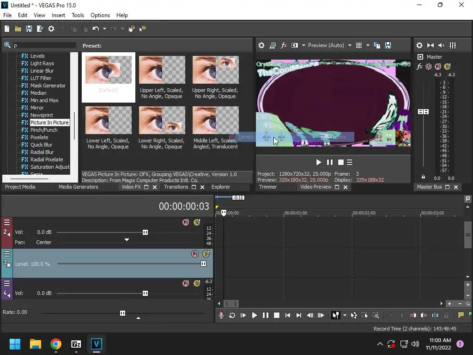Open the Options menu
This screenshot has height=355, width=473.
100,15
